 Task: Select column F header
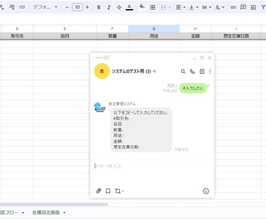pos(112,29)
